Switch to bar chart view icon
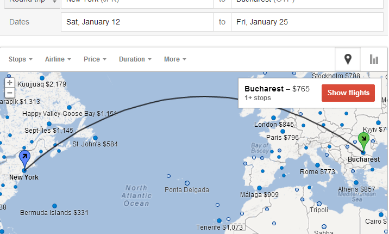 click(374, 59)
